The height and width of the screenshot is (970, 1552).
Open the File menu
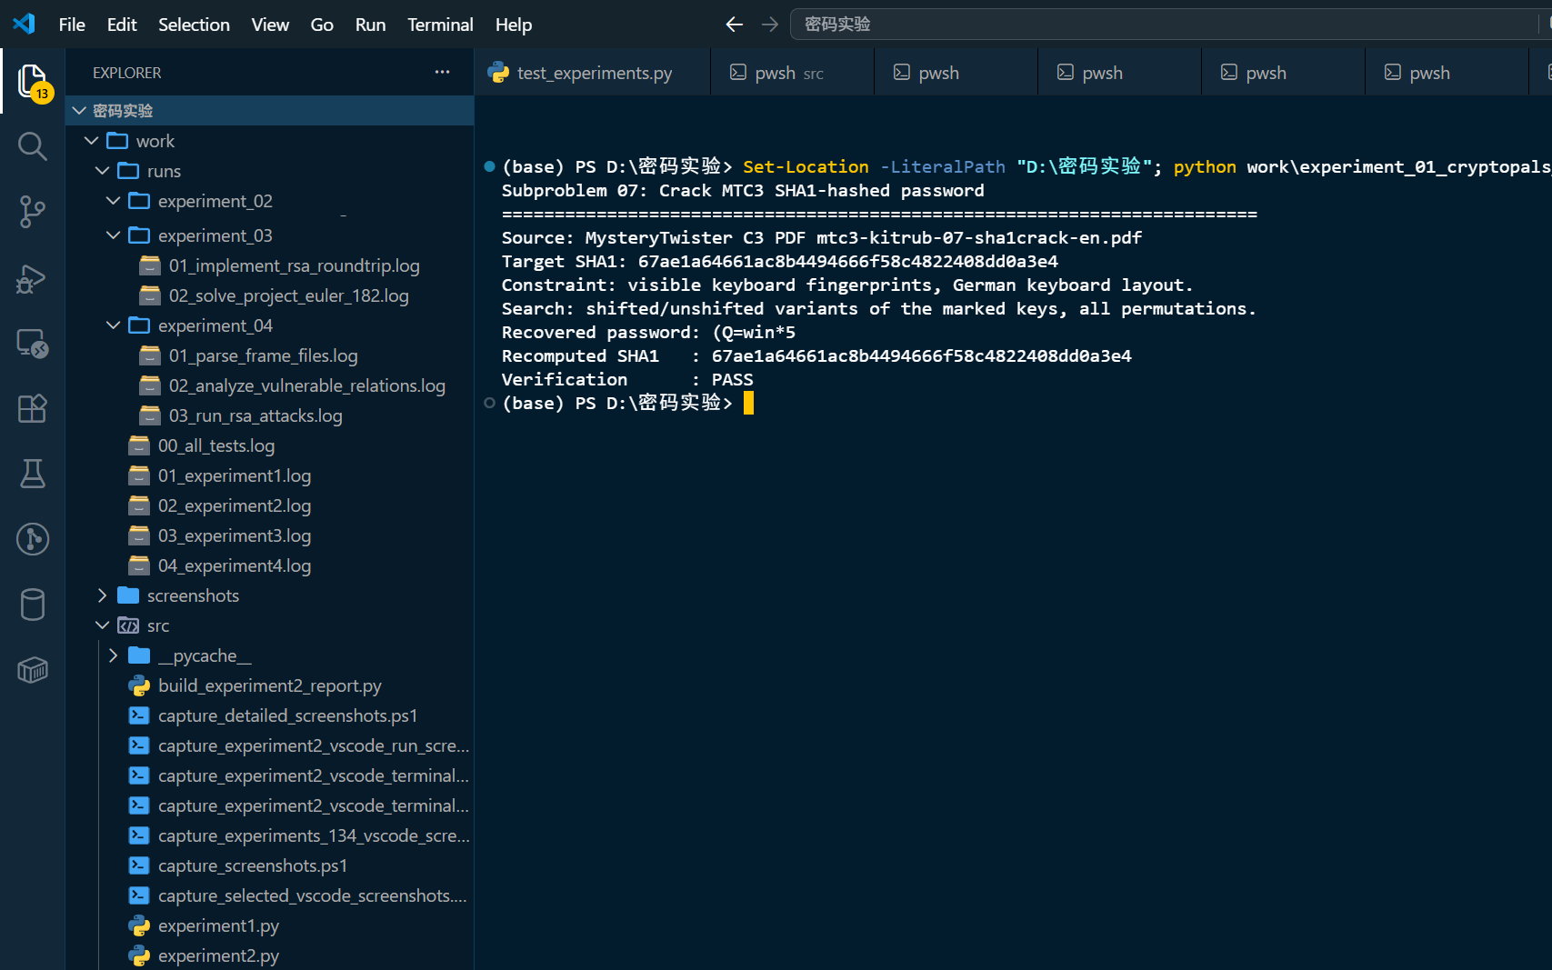coord(72,25)
